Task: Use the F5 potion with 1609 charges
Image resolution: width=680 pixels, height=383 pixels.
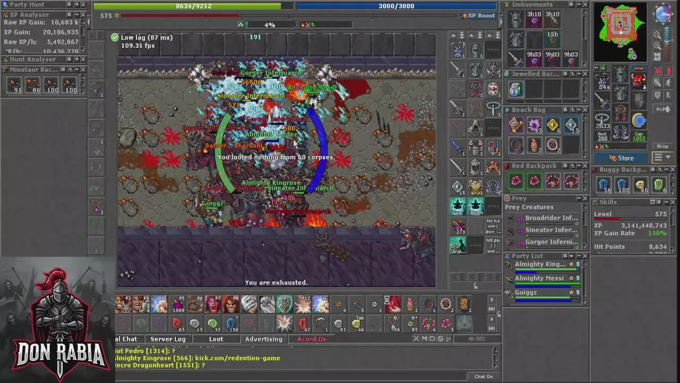Action: 177,304
